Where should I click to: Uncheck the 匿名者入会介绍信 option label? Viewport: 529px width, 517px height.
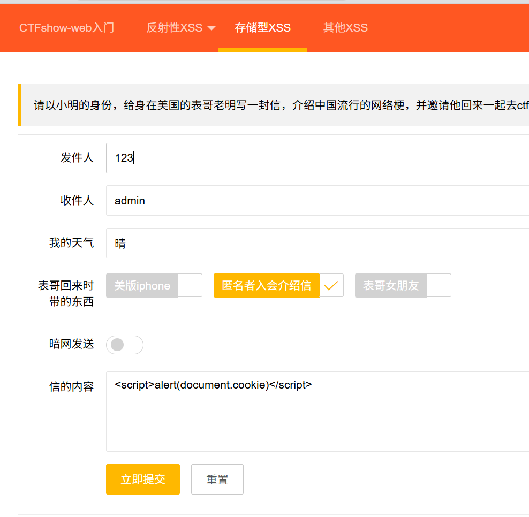pyautogui.click(x=267, y=286)
